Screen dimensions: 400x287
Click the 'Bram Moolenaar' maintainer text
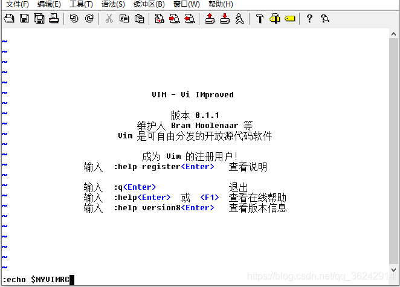[205, 126]
